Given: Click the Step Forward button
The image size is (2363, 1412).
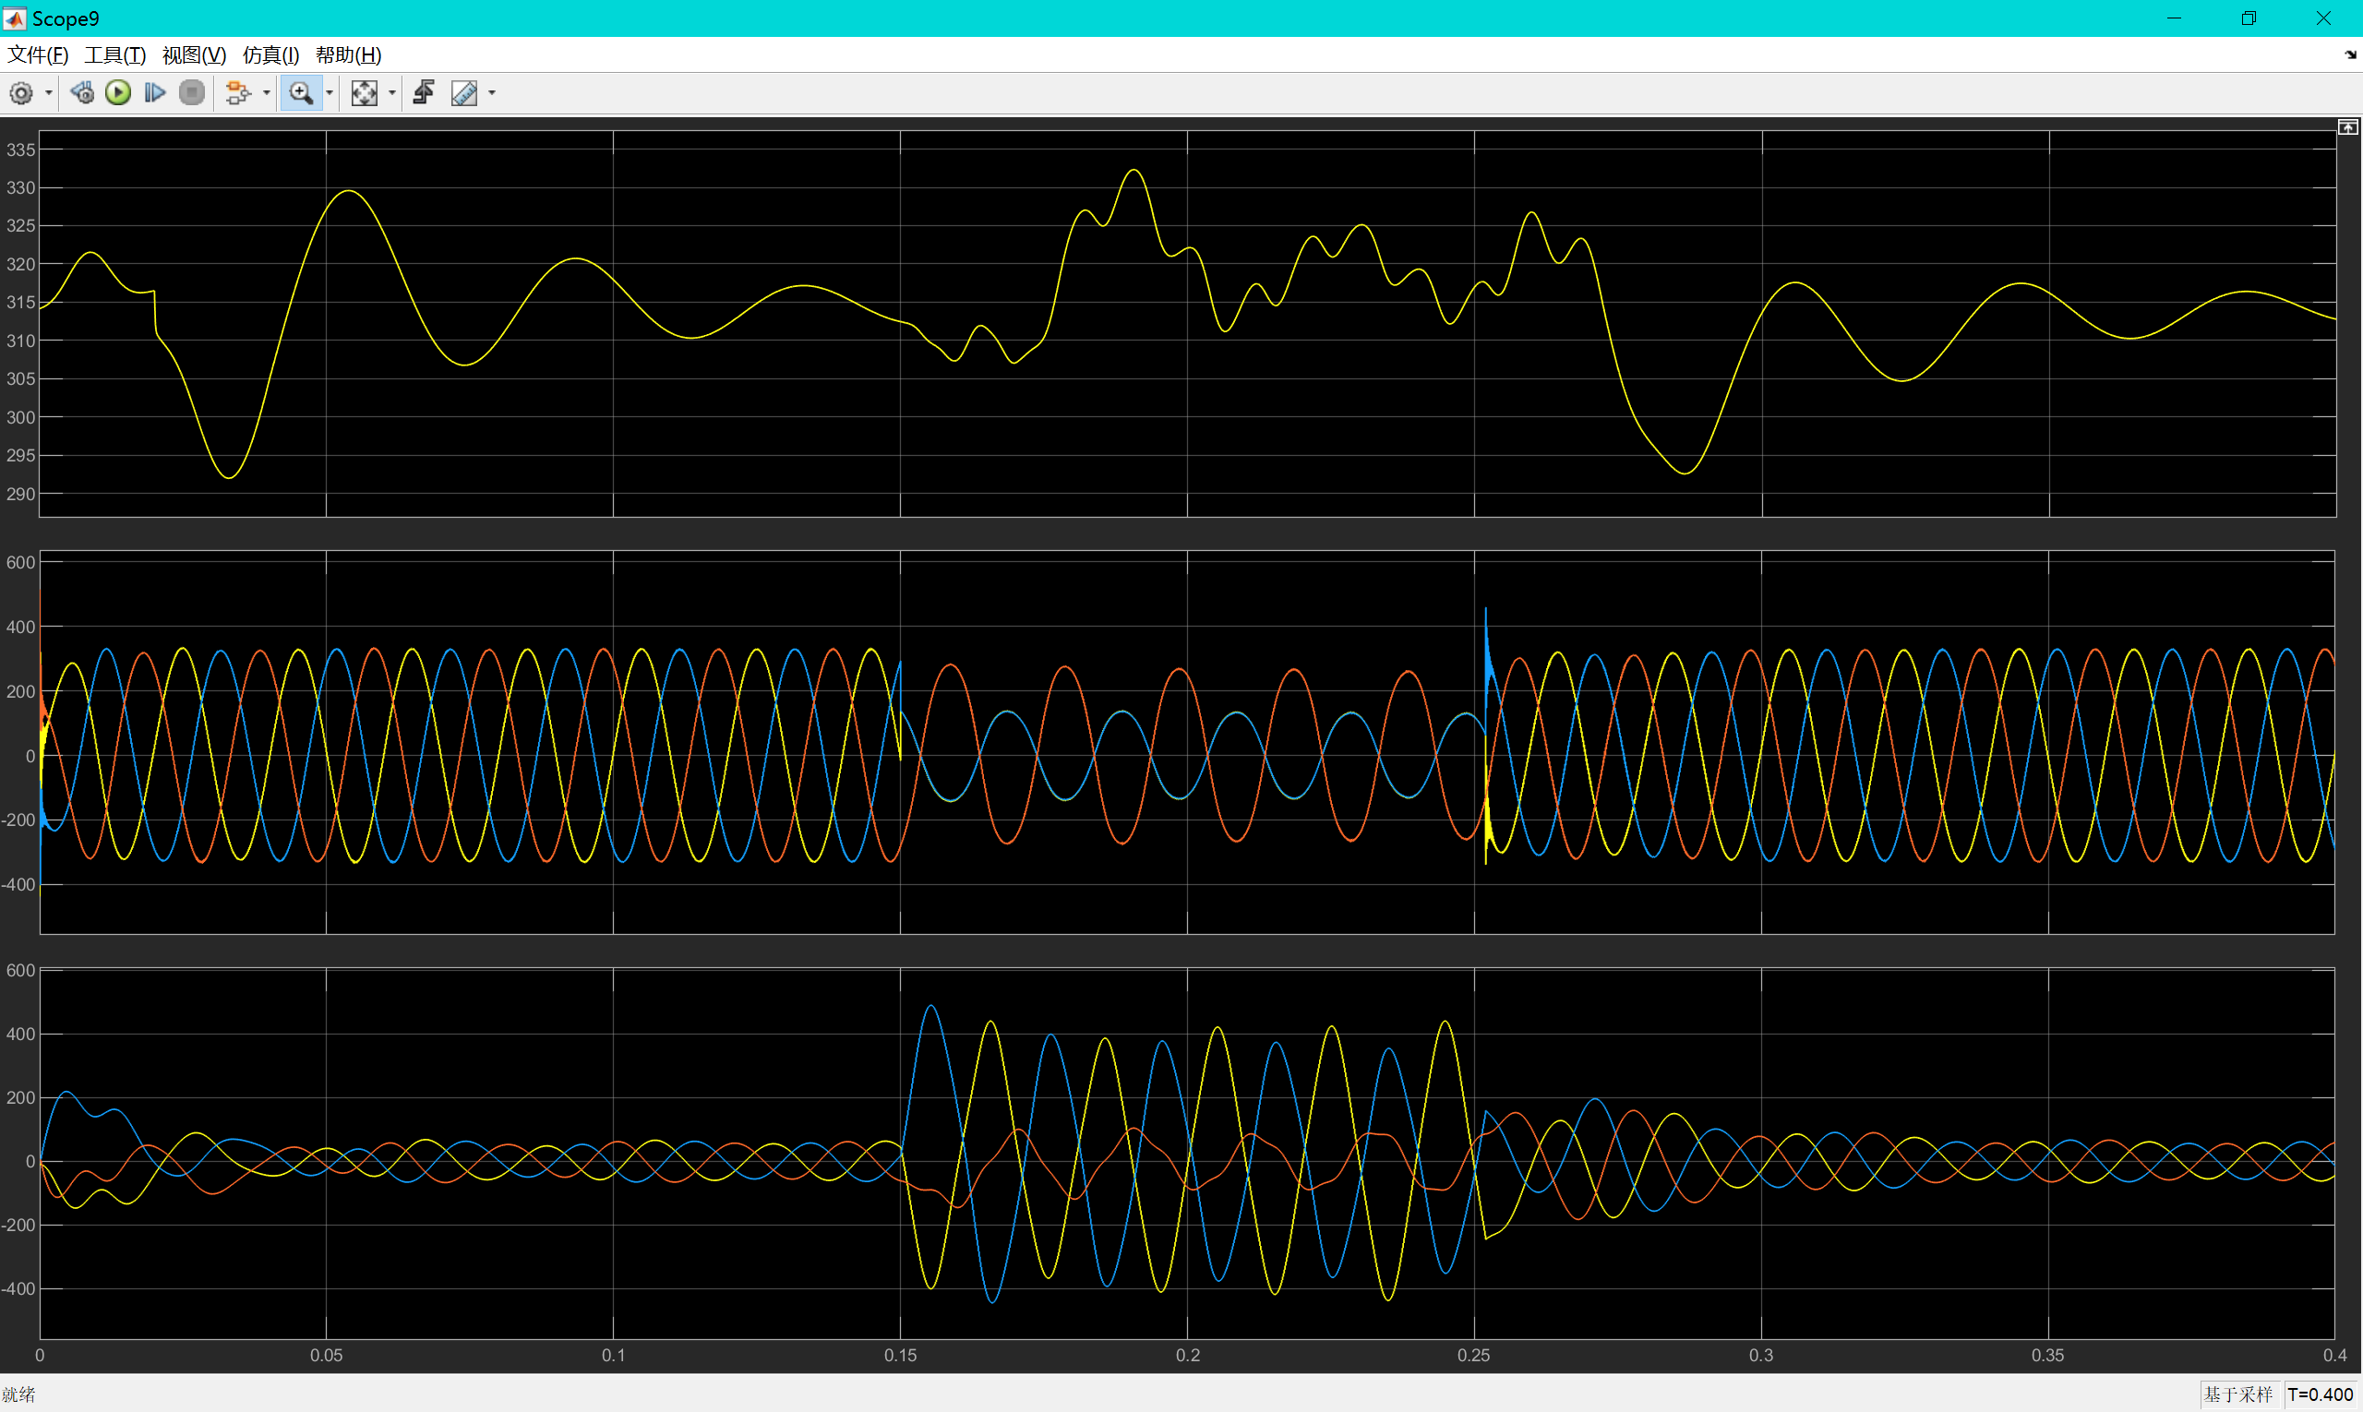Looking at the screenshot, I should [154, 93].
